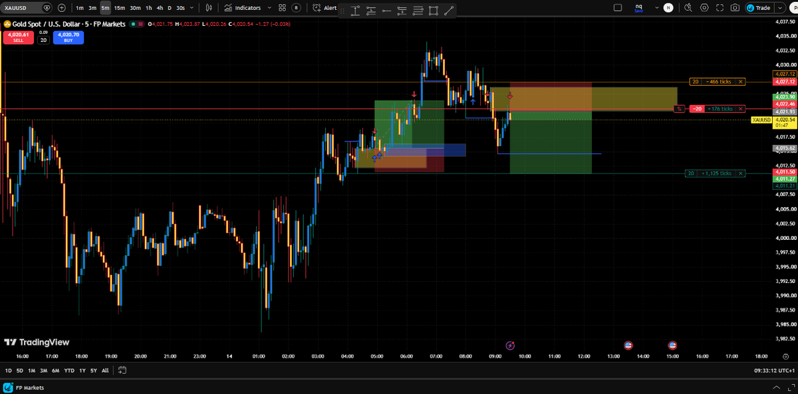The height and width of the screenshot is (394, 798).
Task: Open the go-to-date calendar icon
Action: (x=122, y=370)
